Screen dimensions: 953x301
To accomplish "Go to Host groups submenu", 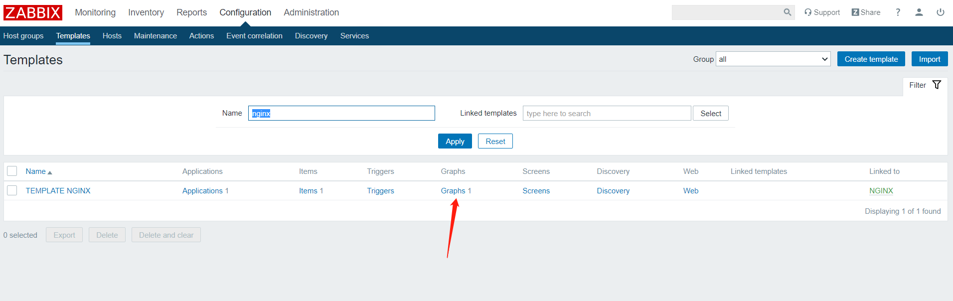I will pos(23,36).
